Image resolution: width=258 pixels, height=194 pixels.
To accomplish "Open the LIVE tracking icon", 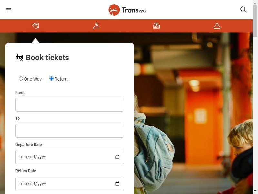I will pos(156,26).
